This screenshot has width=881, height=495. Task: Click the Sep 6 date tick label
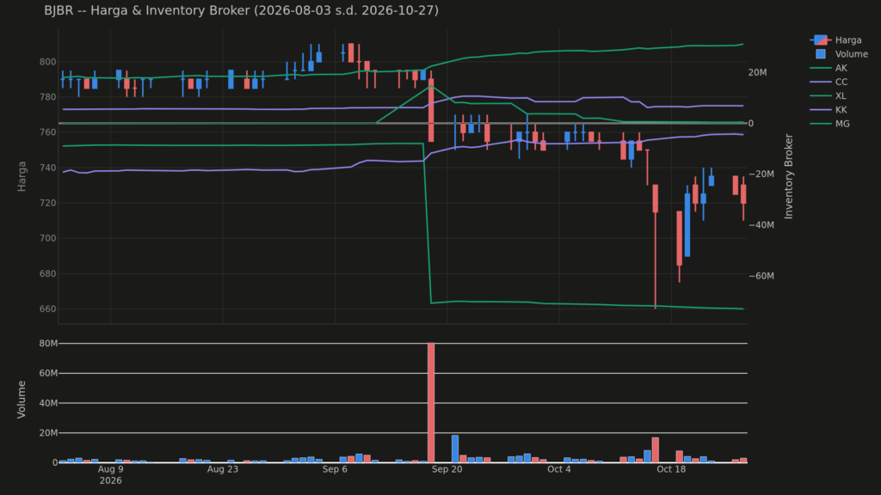[335, 469]
